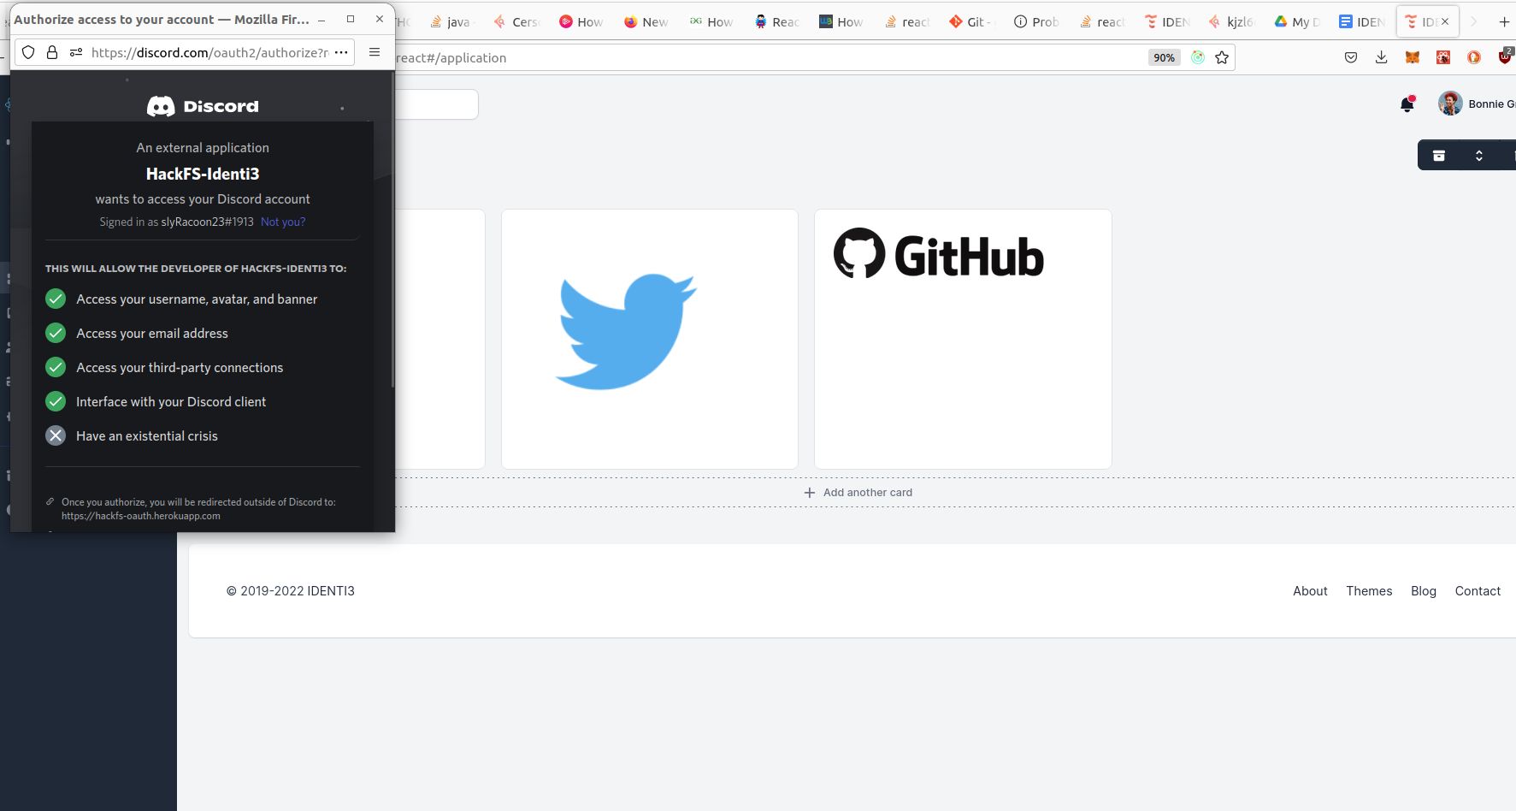Open the MetaMask fox extension

pyautogui.click(x=1413, y=57)
